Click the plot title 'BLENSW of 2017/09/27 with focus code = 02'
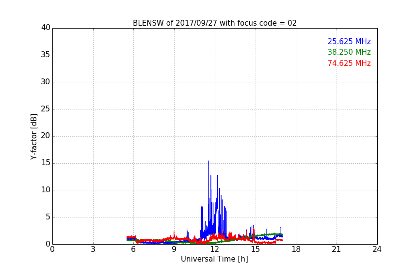This screenshot has width=419, height=279. [x=214, y=23]
